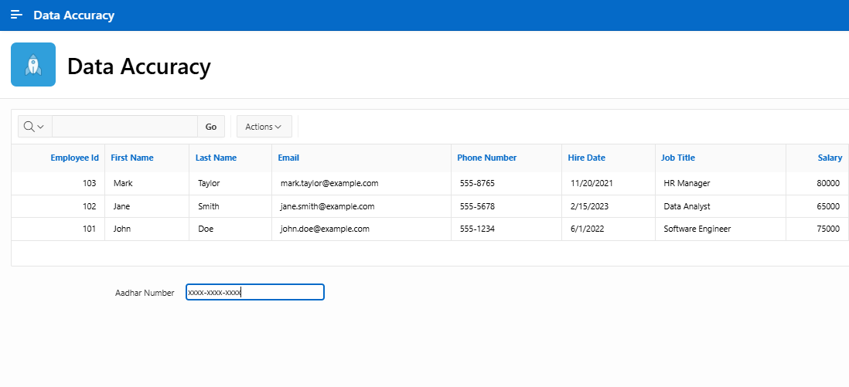Click the Email column header
This screenshot has height=387, width=849.
point(288,158)
